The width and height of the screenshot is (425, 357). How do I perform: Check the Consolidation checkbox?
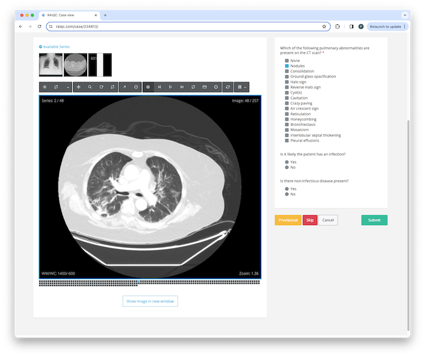tap(287, 71)
